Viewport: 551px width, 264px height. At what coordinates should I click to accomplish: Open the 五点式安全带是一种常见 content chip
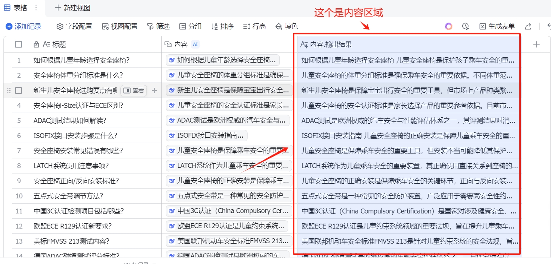(229, 196)
